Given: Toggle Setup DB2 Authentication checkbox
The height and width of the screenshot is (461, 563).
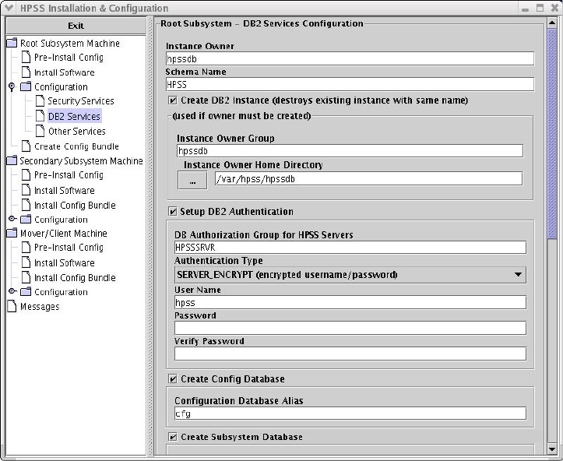Looking at the screenshot, I should pyautogui.click(x=173, y=212).
